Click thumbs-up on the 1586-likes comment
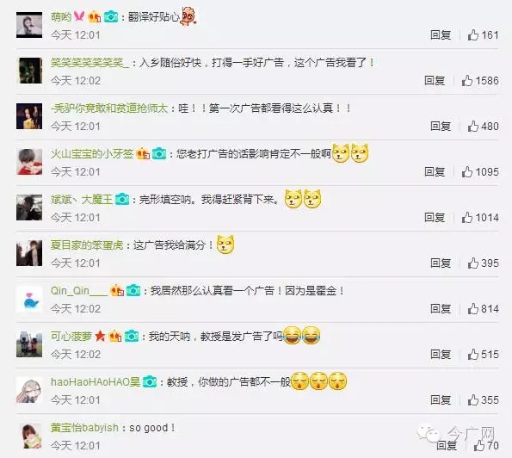 (x=467, y=80)
